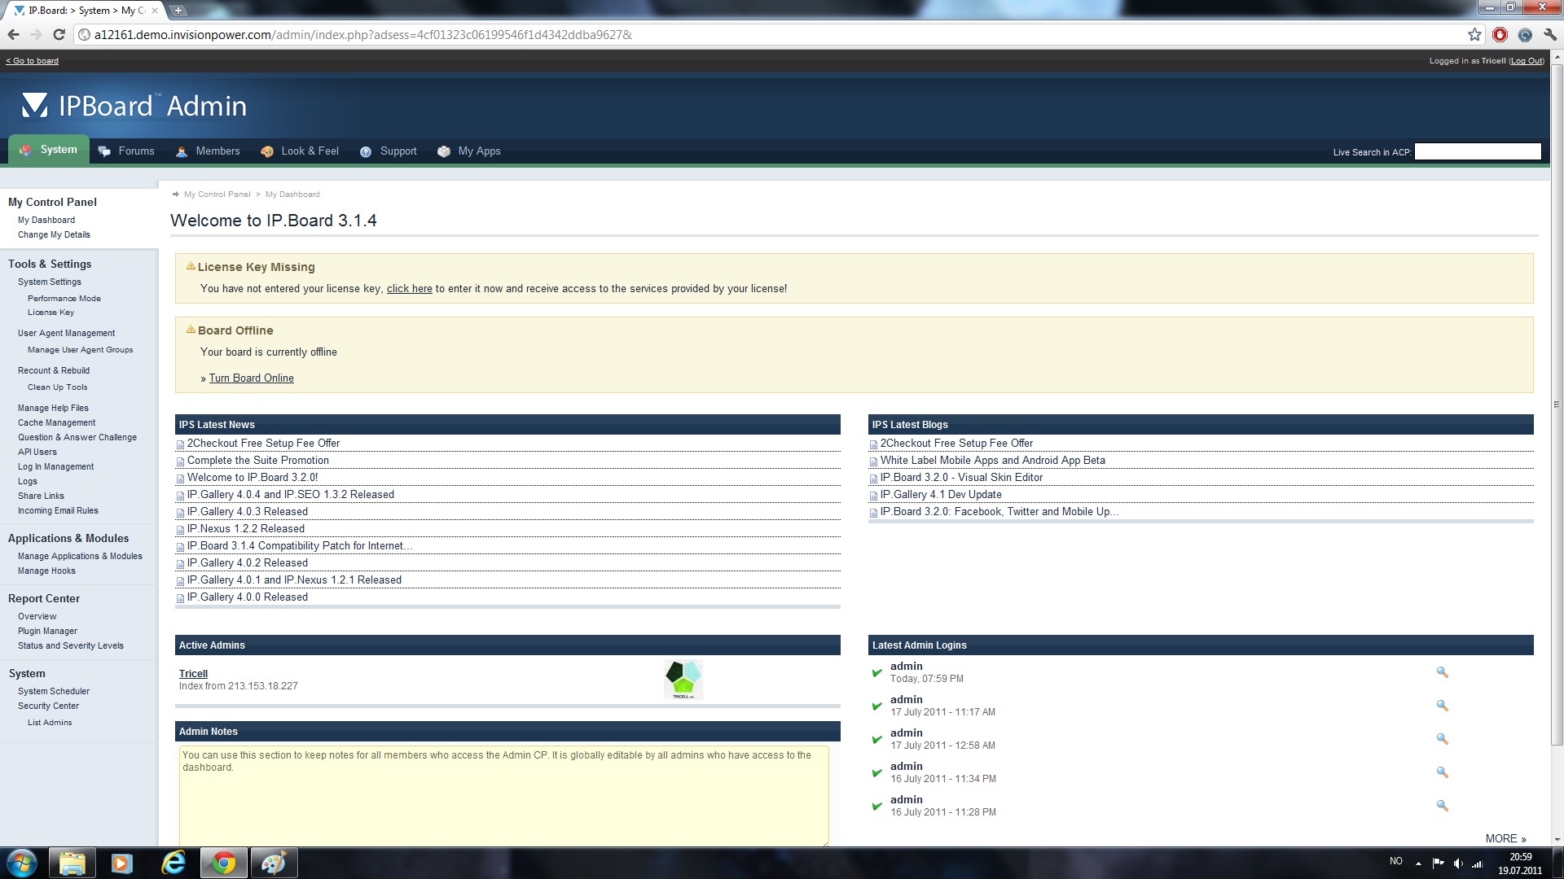
Task: Open 'White Label Mobile Apps' blog entry
Action: 992,461
